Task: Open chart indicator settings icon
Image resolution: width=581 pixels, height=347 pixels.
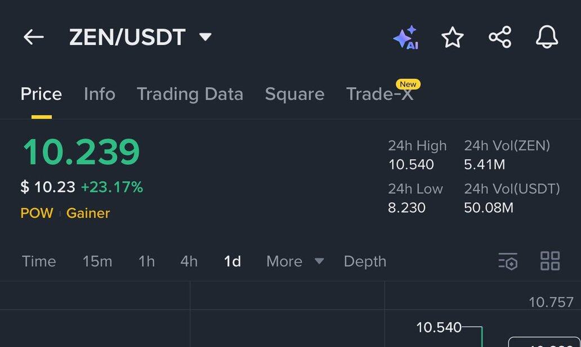Action: click(x=508, y=262)
